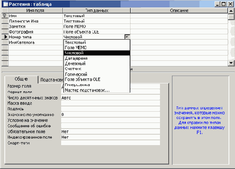This screenshot has height=169, width=235.
Task: Click the field grid scrollbar down arrow
Action: (x=231, y=63)
